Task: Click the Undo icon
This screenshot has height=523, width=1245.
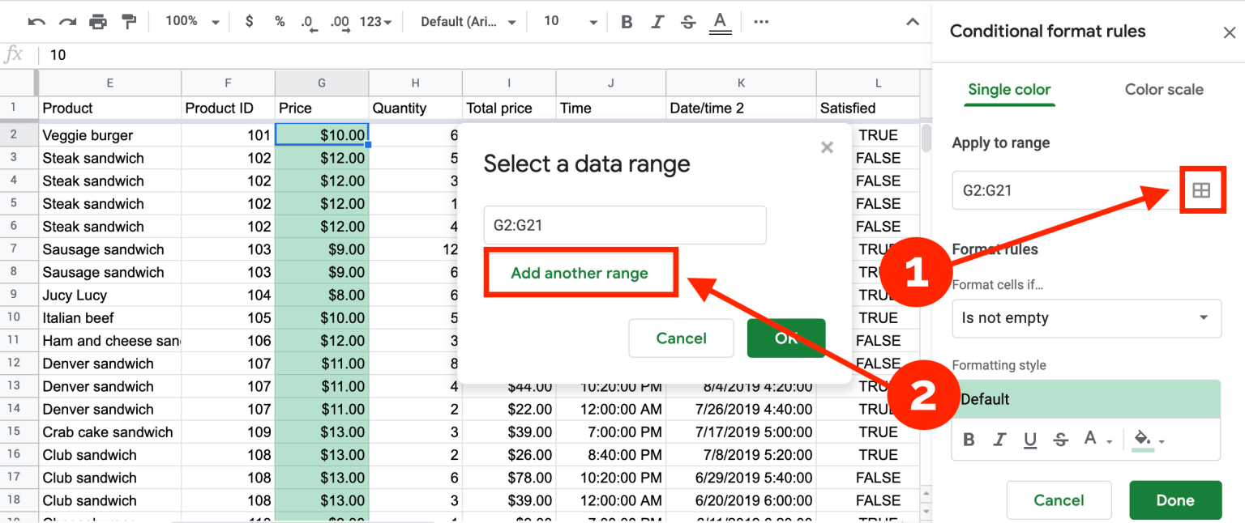Action: (38, 21)
